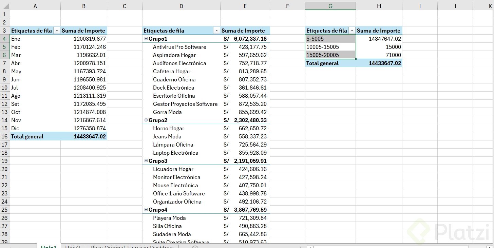This screenshot has height=248, width=494.
Task: Select column H by its header
Action: coord(379,6)
